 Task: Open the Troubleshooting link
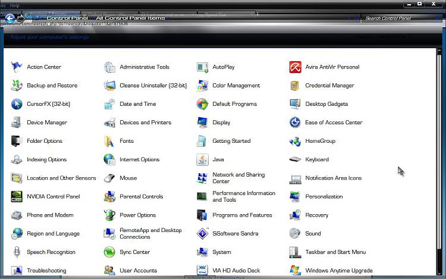click(46, 271)
